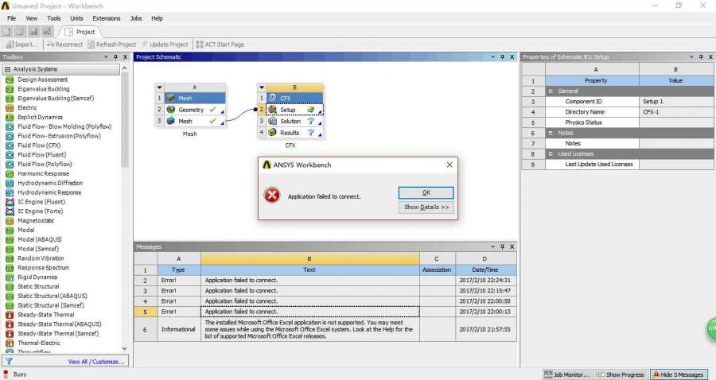
Task: Click the Update Project button
Action: [x=165, y=45]
